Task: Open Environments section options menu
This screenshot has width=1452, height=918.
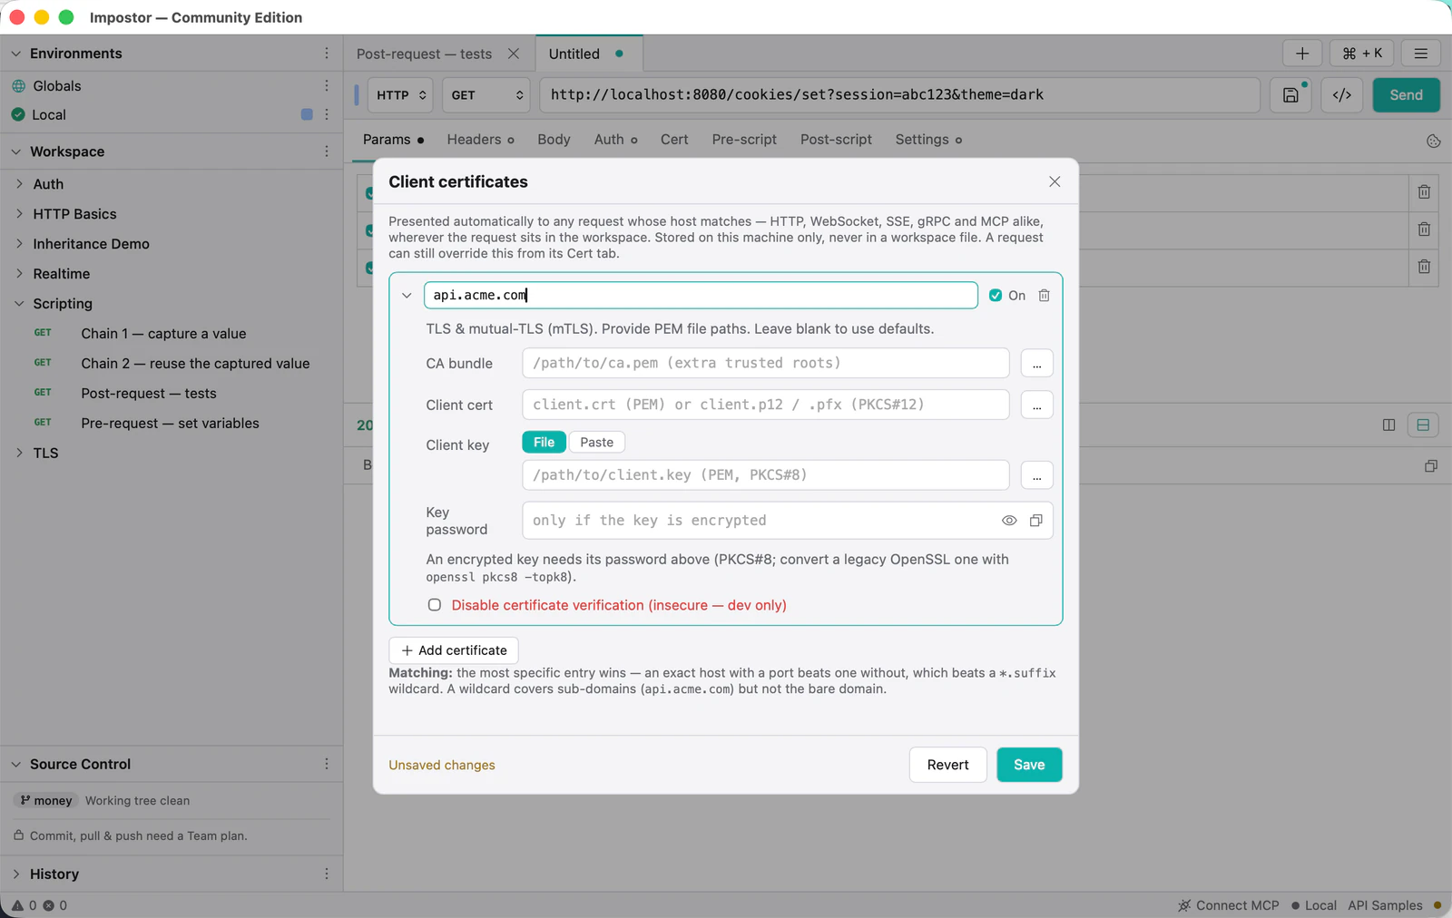Action: point(327,54)
